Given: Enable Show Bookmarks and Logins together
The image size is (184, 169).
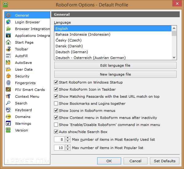Looking at the screenshot, I should [x=56, y=103].
